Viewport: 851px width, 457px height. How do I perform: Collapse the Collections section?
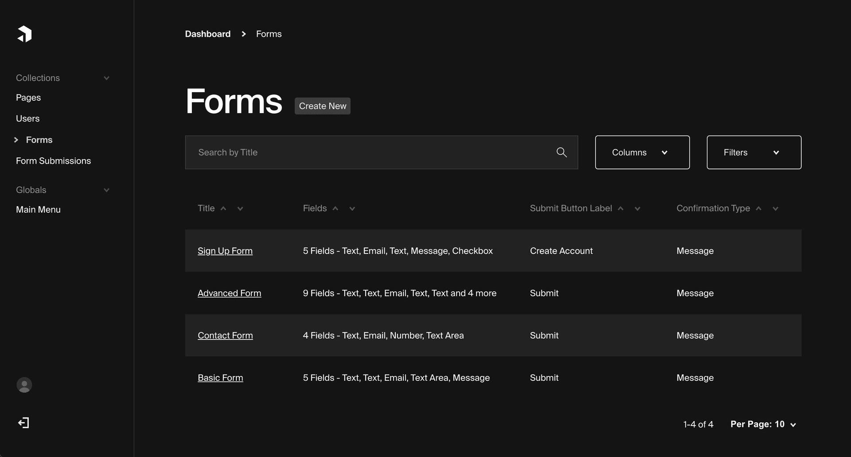pos(106,78)
